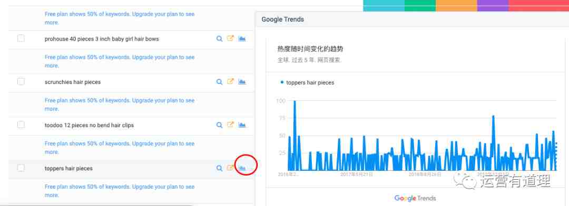
Task: Open upgrade link below scrunchies hair pieces
Action: tap(120, 104)
